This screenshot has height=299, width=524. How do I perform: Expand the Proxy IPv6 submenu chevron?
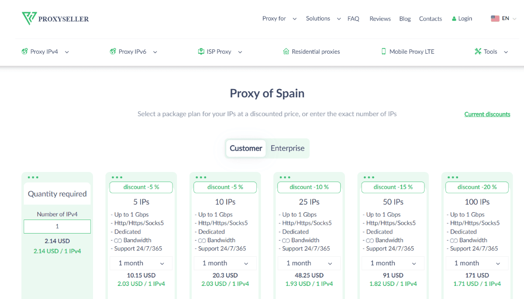point(155,52)
